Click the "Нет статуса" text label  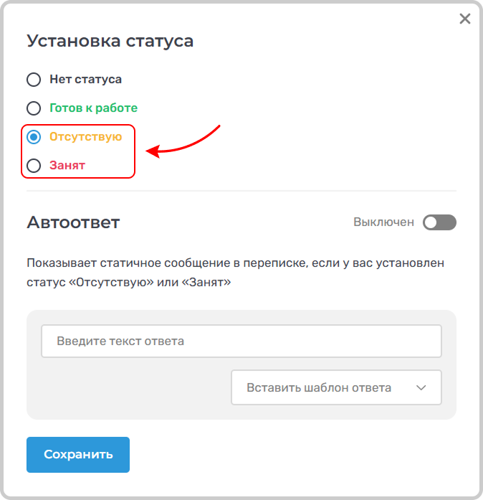pos(85,80)
